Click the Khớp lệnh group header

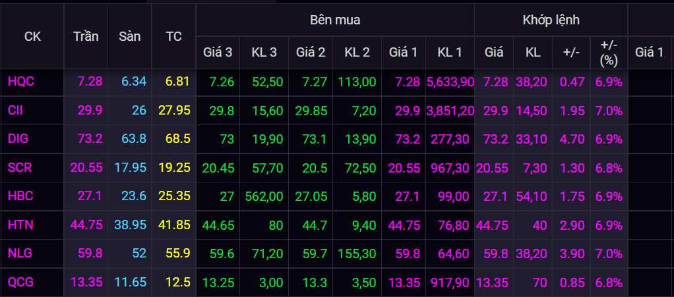551,20
